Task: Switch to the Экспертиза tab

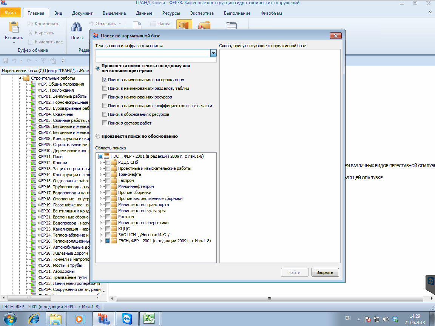Action: click(x=202, y=13)
